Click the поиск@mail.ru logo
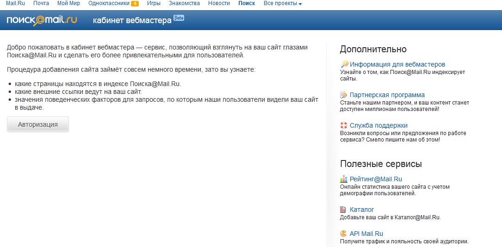This screenshot has height=247, width=502. 42,20
